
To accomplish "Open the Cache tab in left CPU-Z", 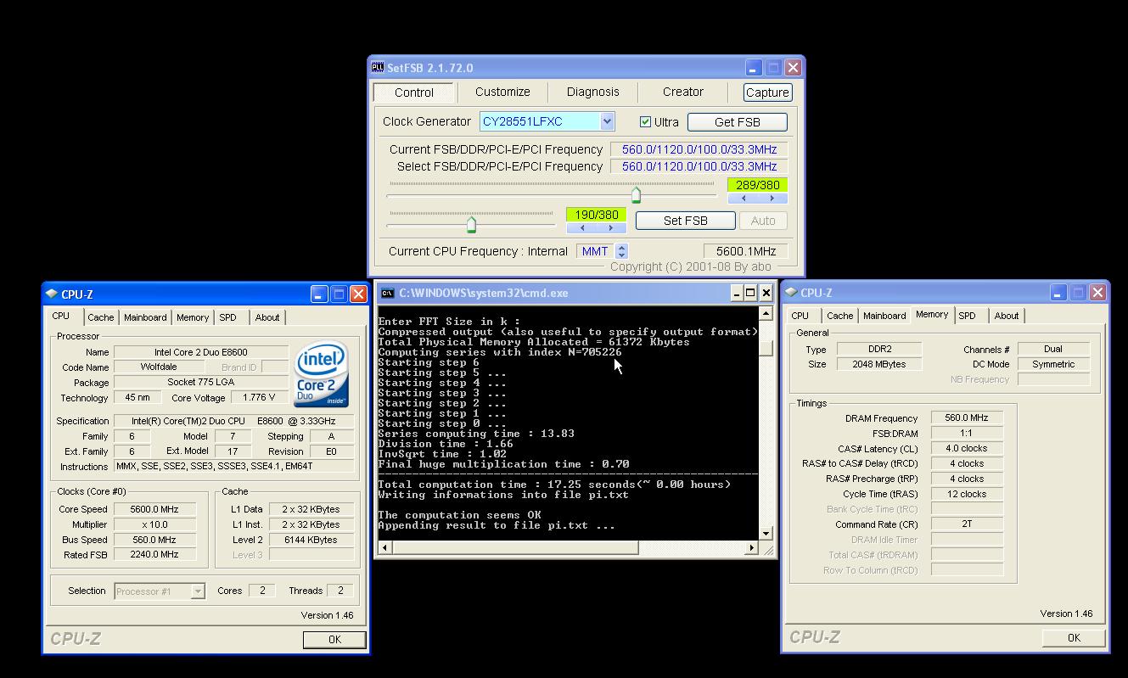I will pos(100,317).
